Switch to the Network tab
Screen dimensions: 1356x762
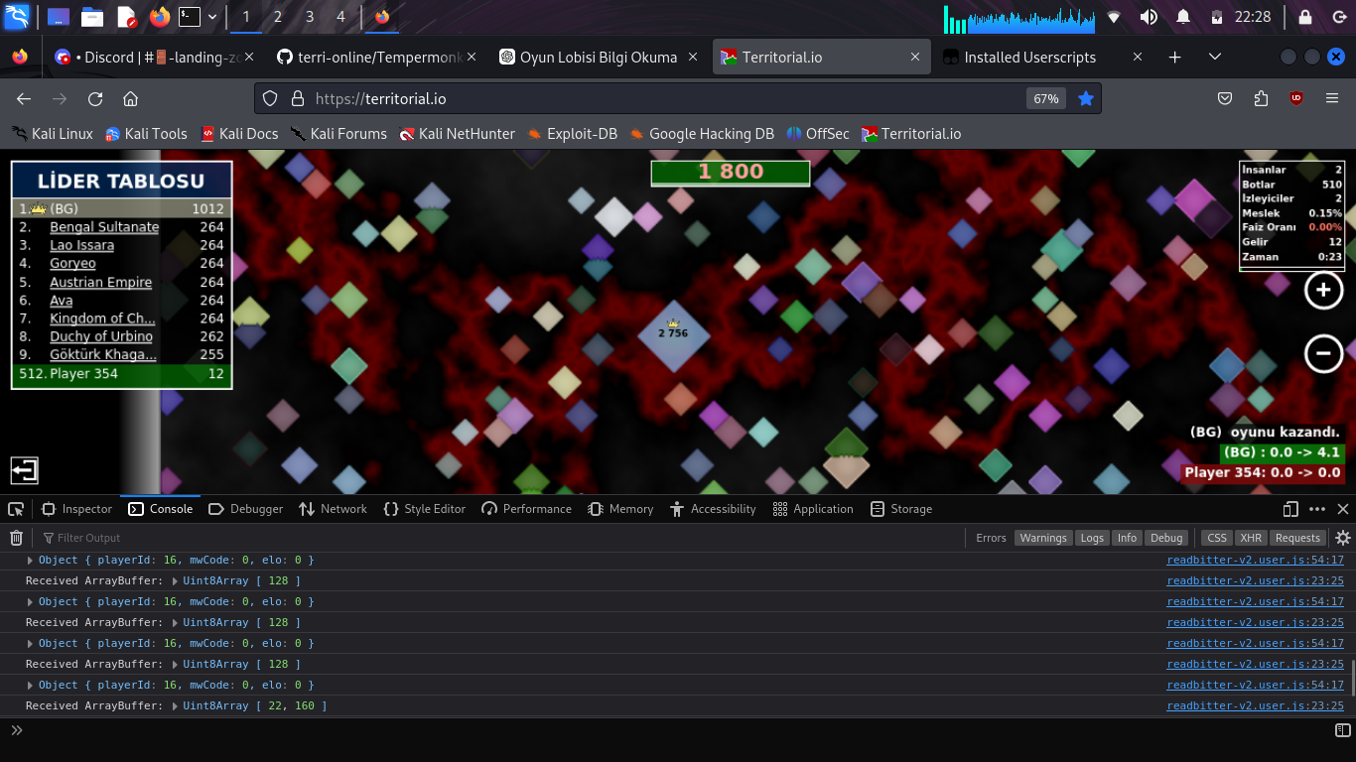click(x=334, y=509)
